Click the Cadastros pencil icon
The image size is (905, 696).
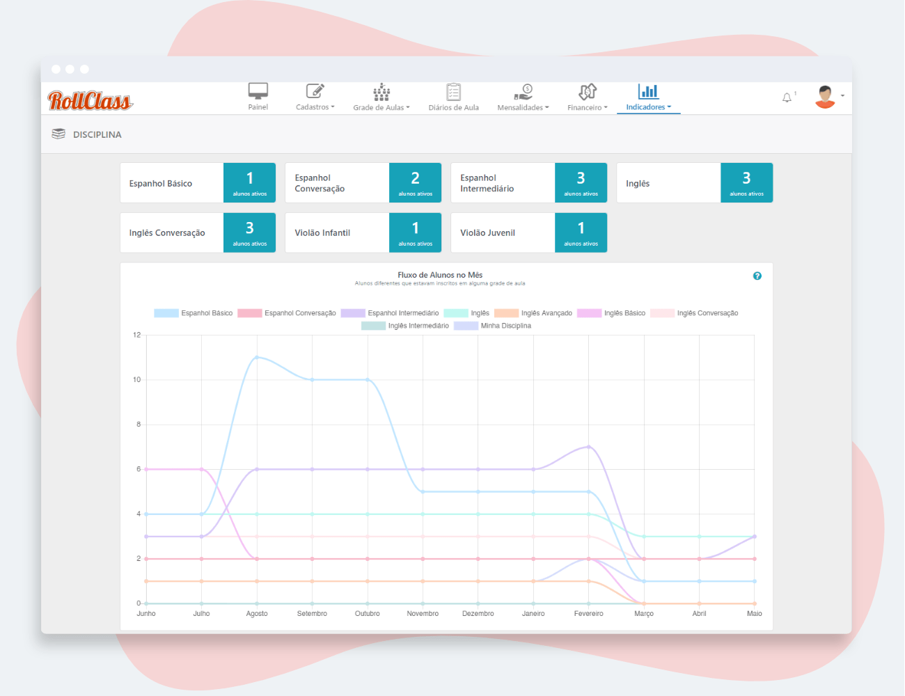[315, 91]
